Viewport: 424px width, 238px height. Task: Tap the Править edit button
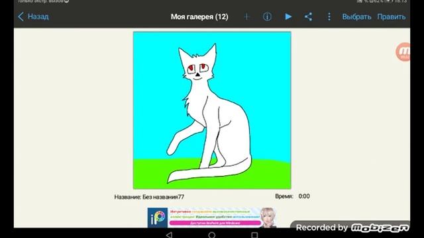tap(392, 17)
